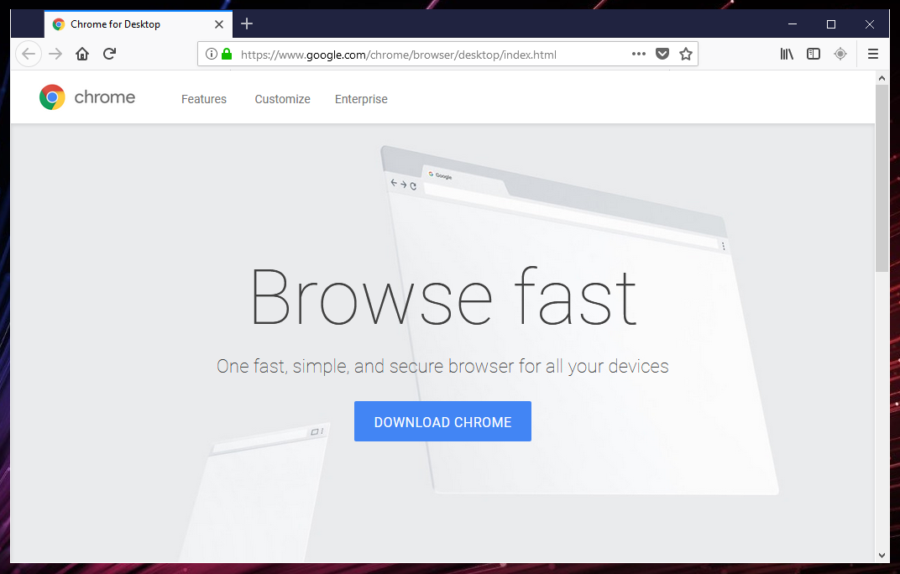Click the forward navigation arrow
This screenshot has width=900, height=574.
click(55, 54)
